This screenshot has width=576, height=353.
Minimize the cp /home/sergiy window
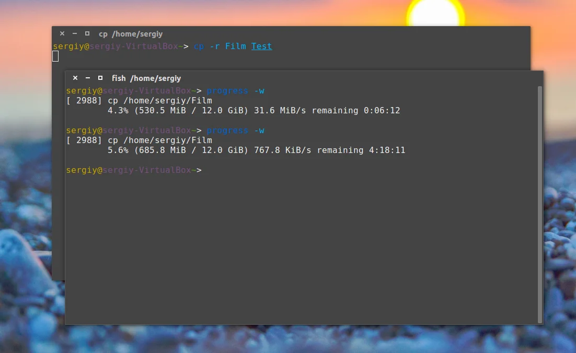(75, 33)
